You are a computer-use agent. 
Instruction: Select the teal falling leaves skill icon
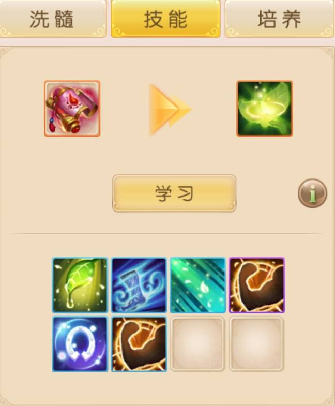pos(198,285)
